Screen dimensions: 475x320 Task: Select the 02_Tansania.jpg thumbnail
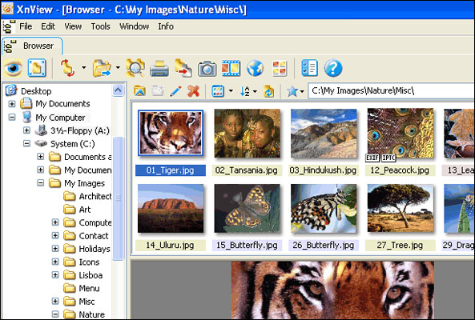[x=247, y=133]
